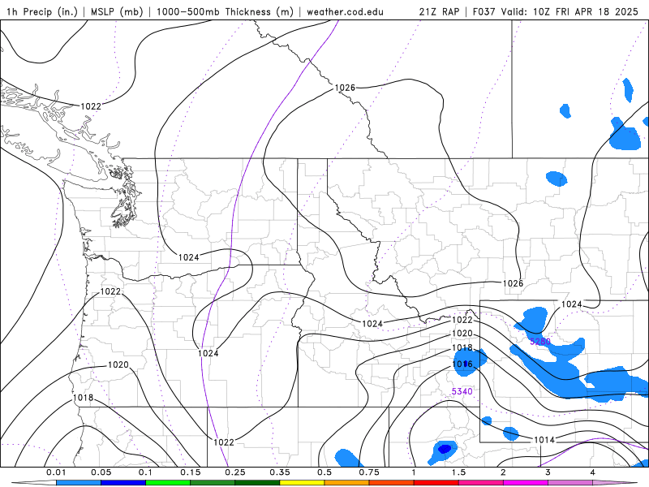The height and width of the screenshot is (487, 649).
Task: Click the purple 5340 thickness label
Action: pyautogui.click(x=462, y=391)
